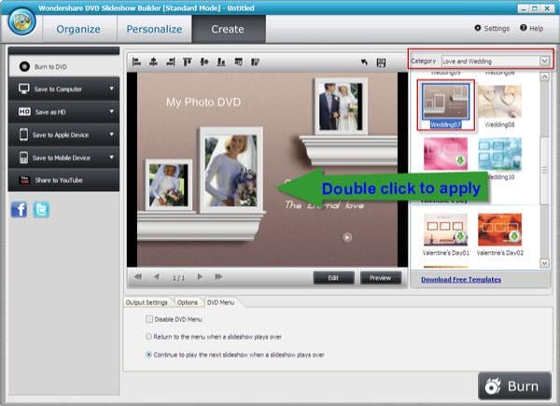This screenshot has height=406, width=560.
Task: Click template list scroll down arrow
Action: (544, 263)
